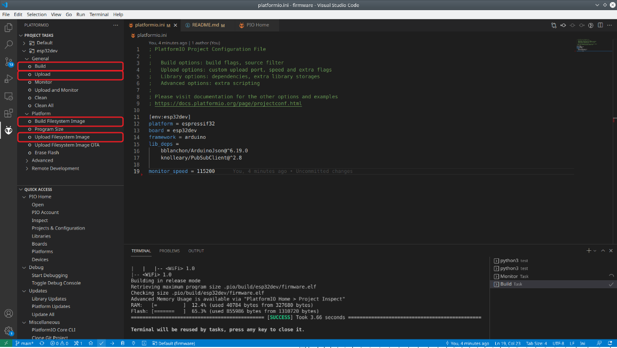This screenshot has width=617, height=348.
Task: Open Run and Debug view
Action: tap(8, 79)
